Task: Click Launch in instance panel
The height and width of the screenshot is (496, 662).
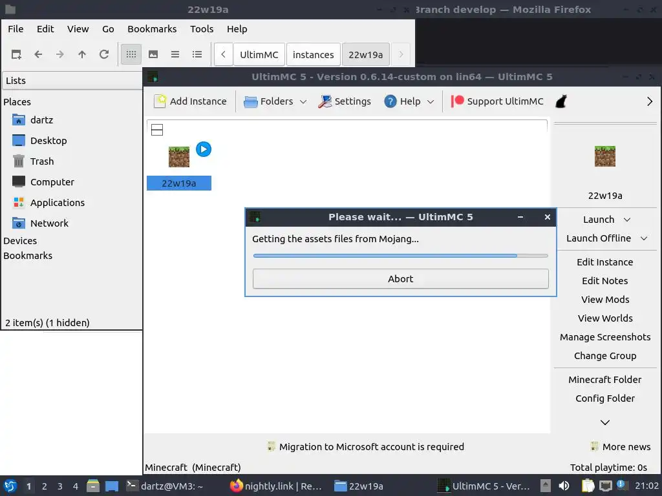Action: [x=599, y=220]
